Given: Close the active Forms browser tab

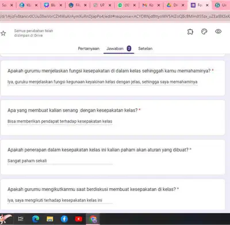Looking at the screenshot, I should (207, 5).
